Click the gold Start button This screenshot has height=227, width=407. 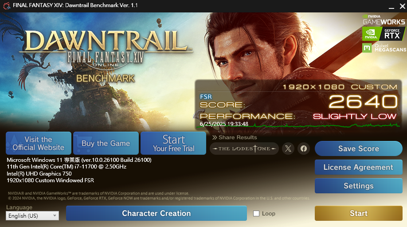359,213
